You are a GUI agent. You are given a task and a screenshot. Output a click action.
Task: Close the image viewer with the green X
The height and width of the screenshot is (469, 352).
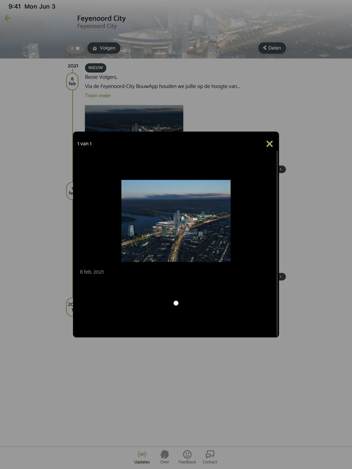[x=270, y=144]
